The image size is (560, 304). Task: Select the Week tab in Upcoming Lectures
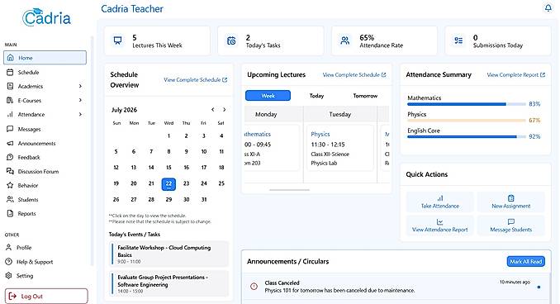pos(268,96)
